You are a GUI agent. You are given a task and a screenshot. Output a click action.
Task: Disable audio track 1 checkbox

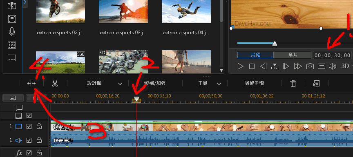click(29, 140)
